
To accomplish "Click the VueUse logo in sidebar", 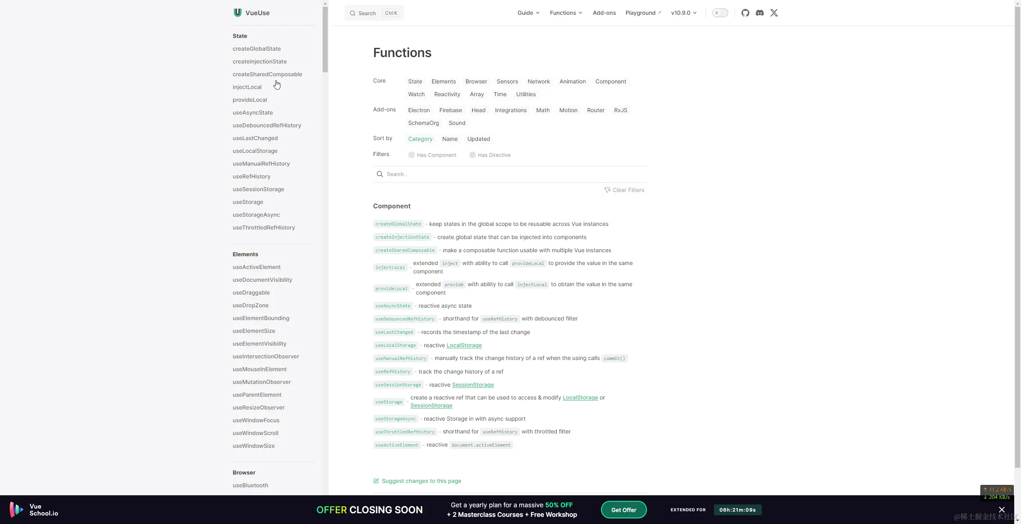I will pos(238,13).
